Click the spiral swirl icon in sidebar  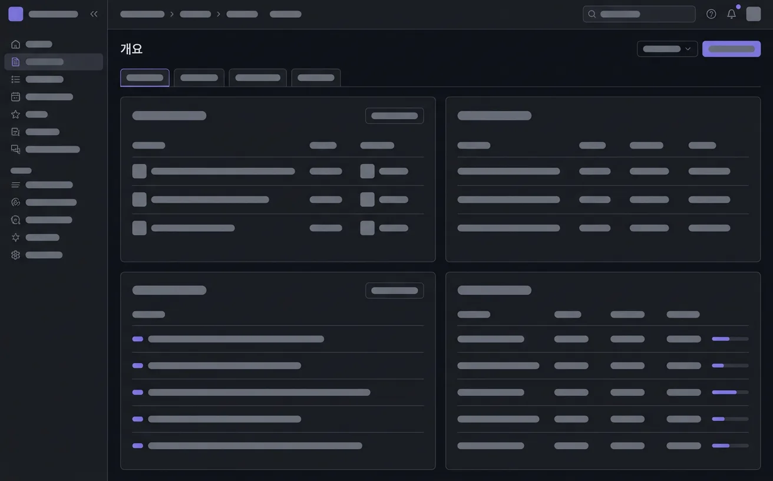pyautogui.click(x=15, y=202)
